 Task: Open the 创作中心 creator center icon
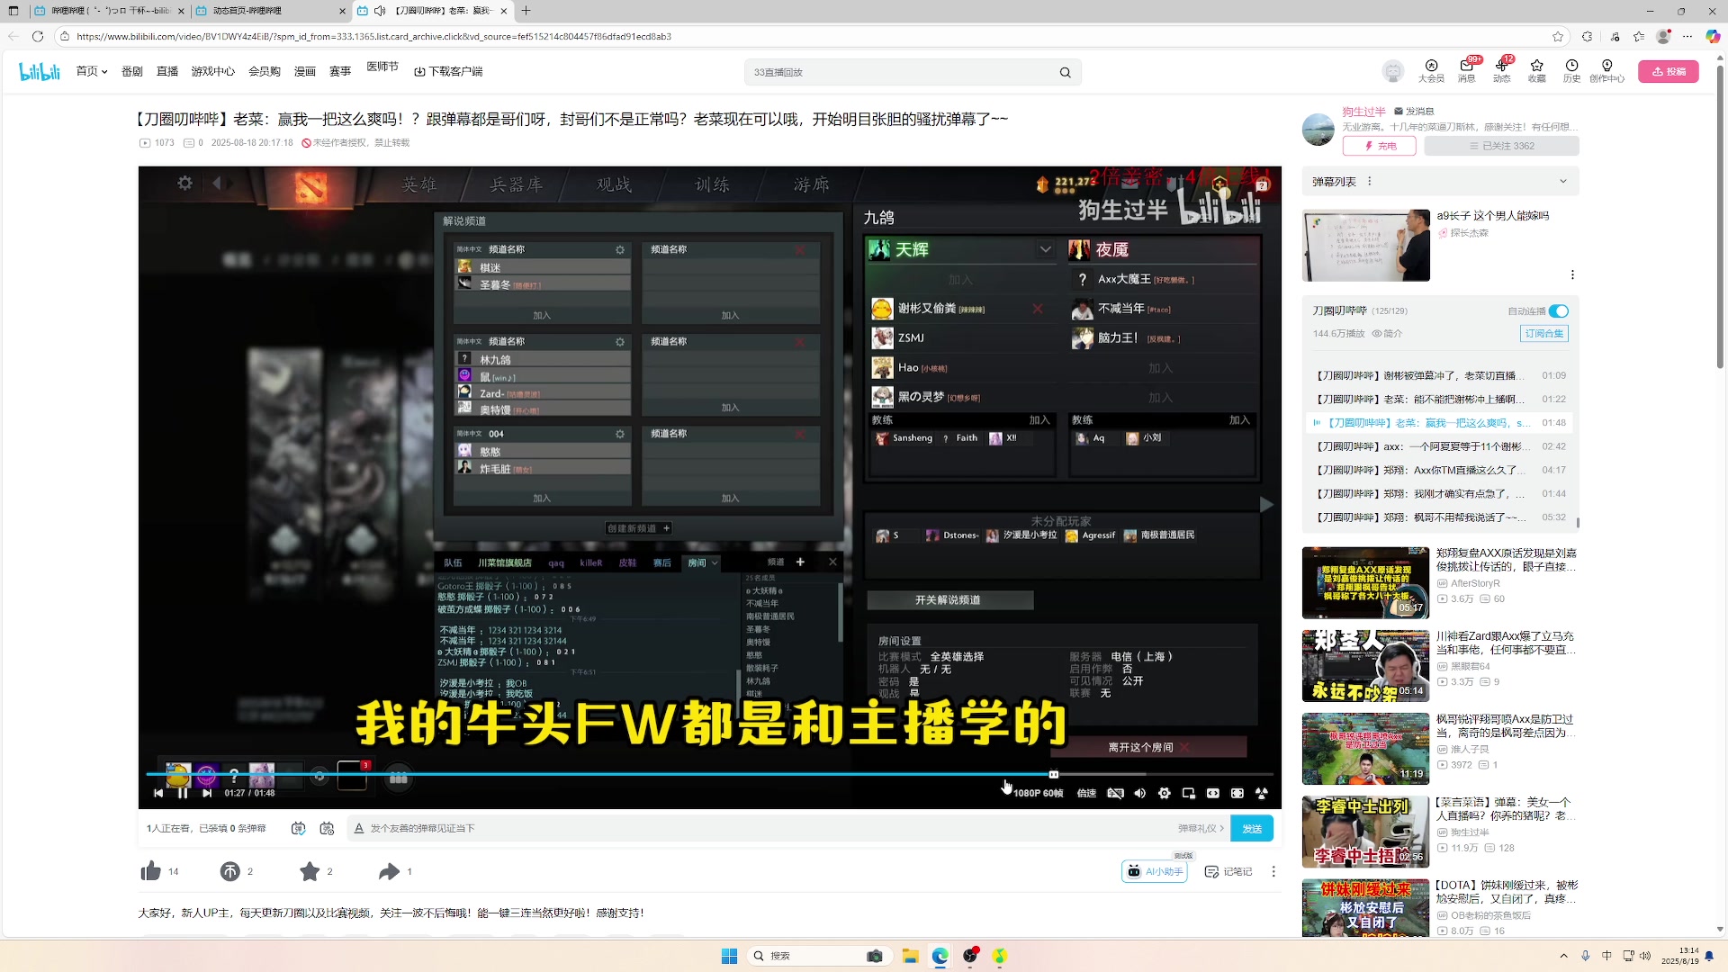[x=1606, y=70]
